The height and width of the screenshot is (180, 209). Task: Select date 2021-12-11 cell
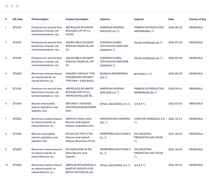point(175,119)
